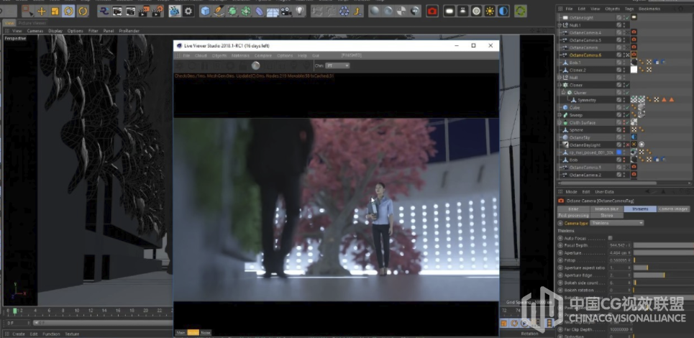
Task: Click clay render sphere in Live Viewer
Action: pyautogui.click(x=255, y=65)
